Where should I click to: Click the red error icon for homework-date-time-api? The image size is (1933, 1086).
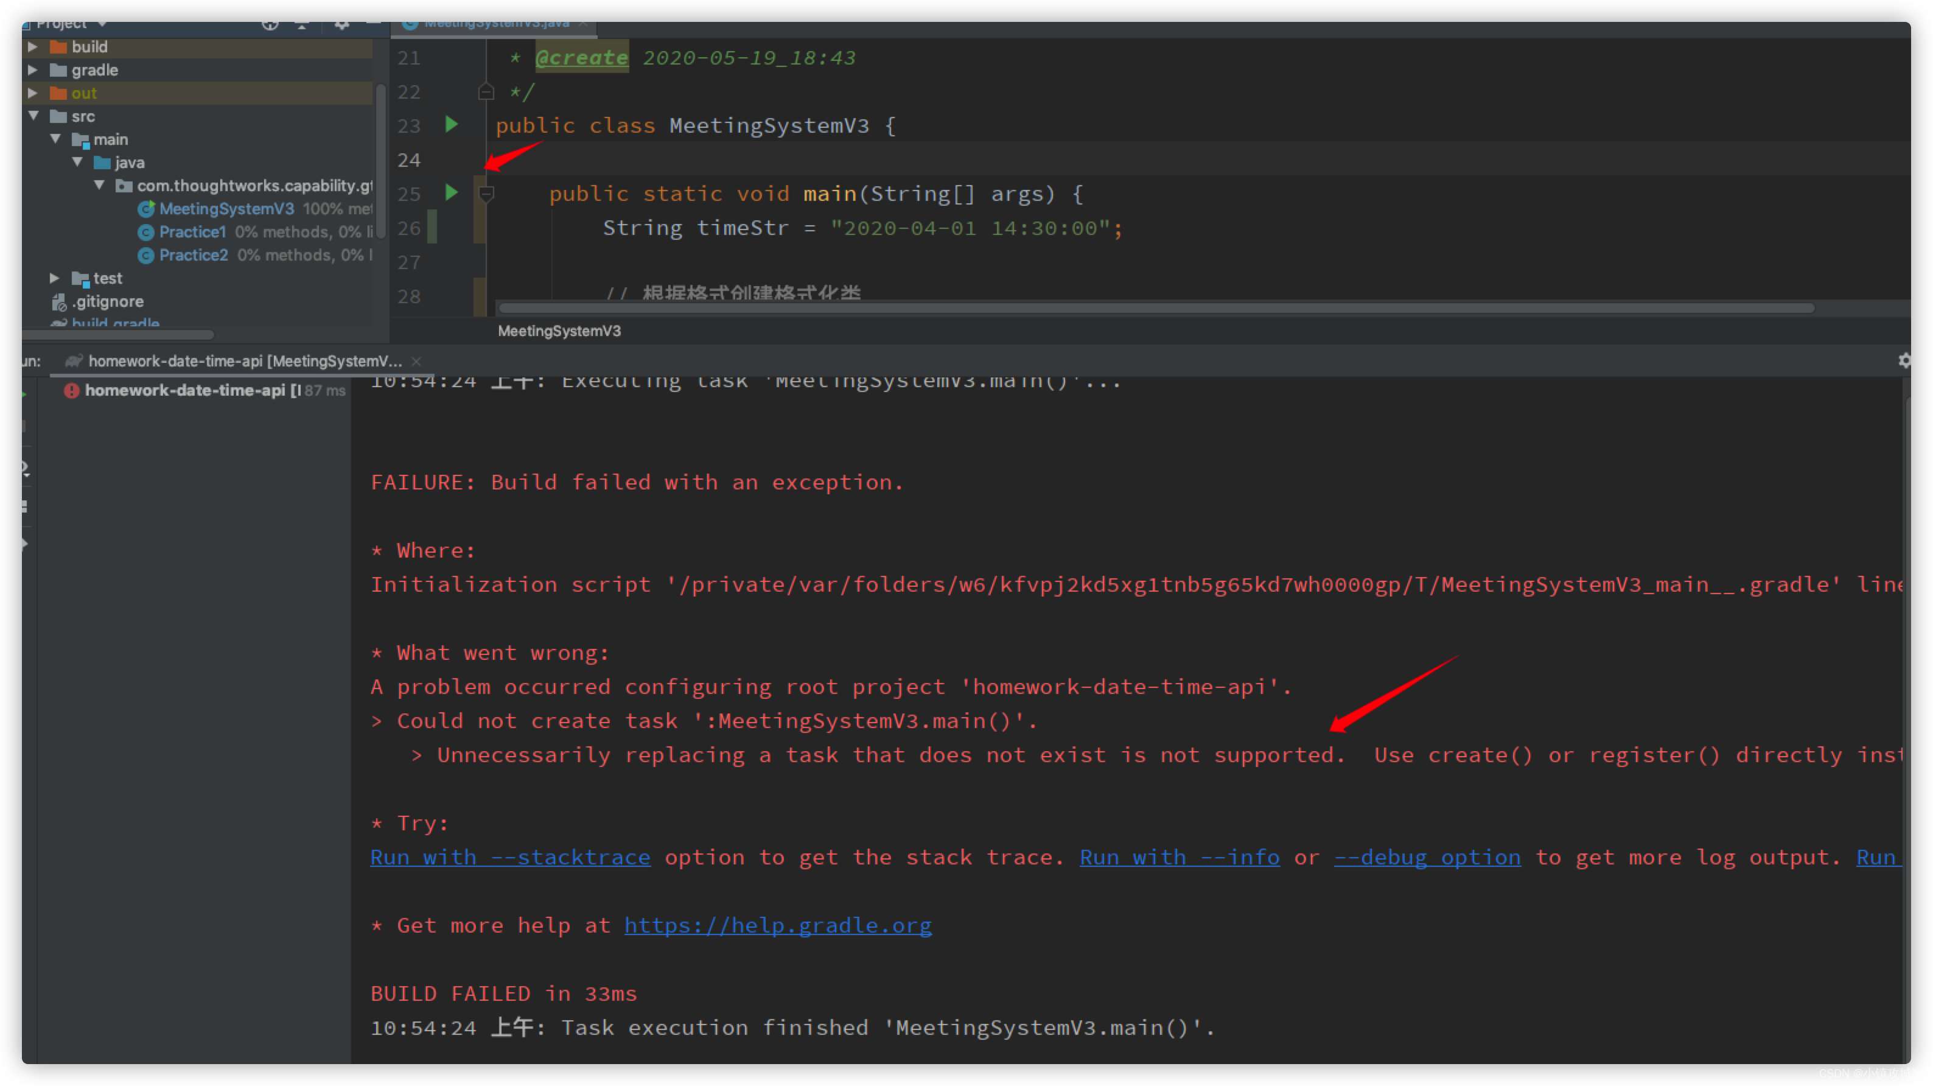[x=71, y=390]
